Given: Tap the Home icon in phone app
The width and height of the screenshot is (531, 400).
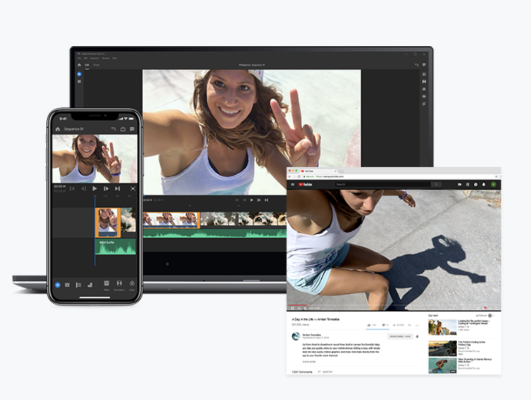Looking at the screenshot, I should (58, 129).
